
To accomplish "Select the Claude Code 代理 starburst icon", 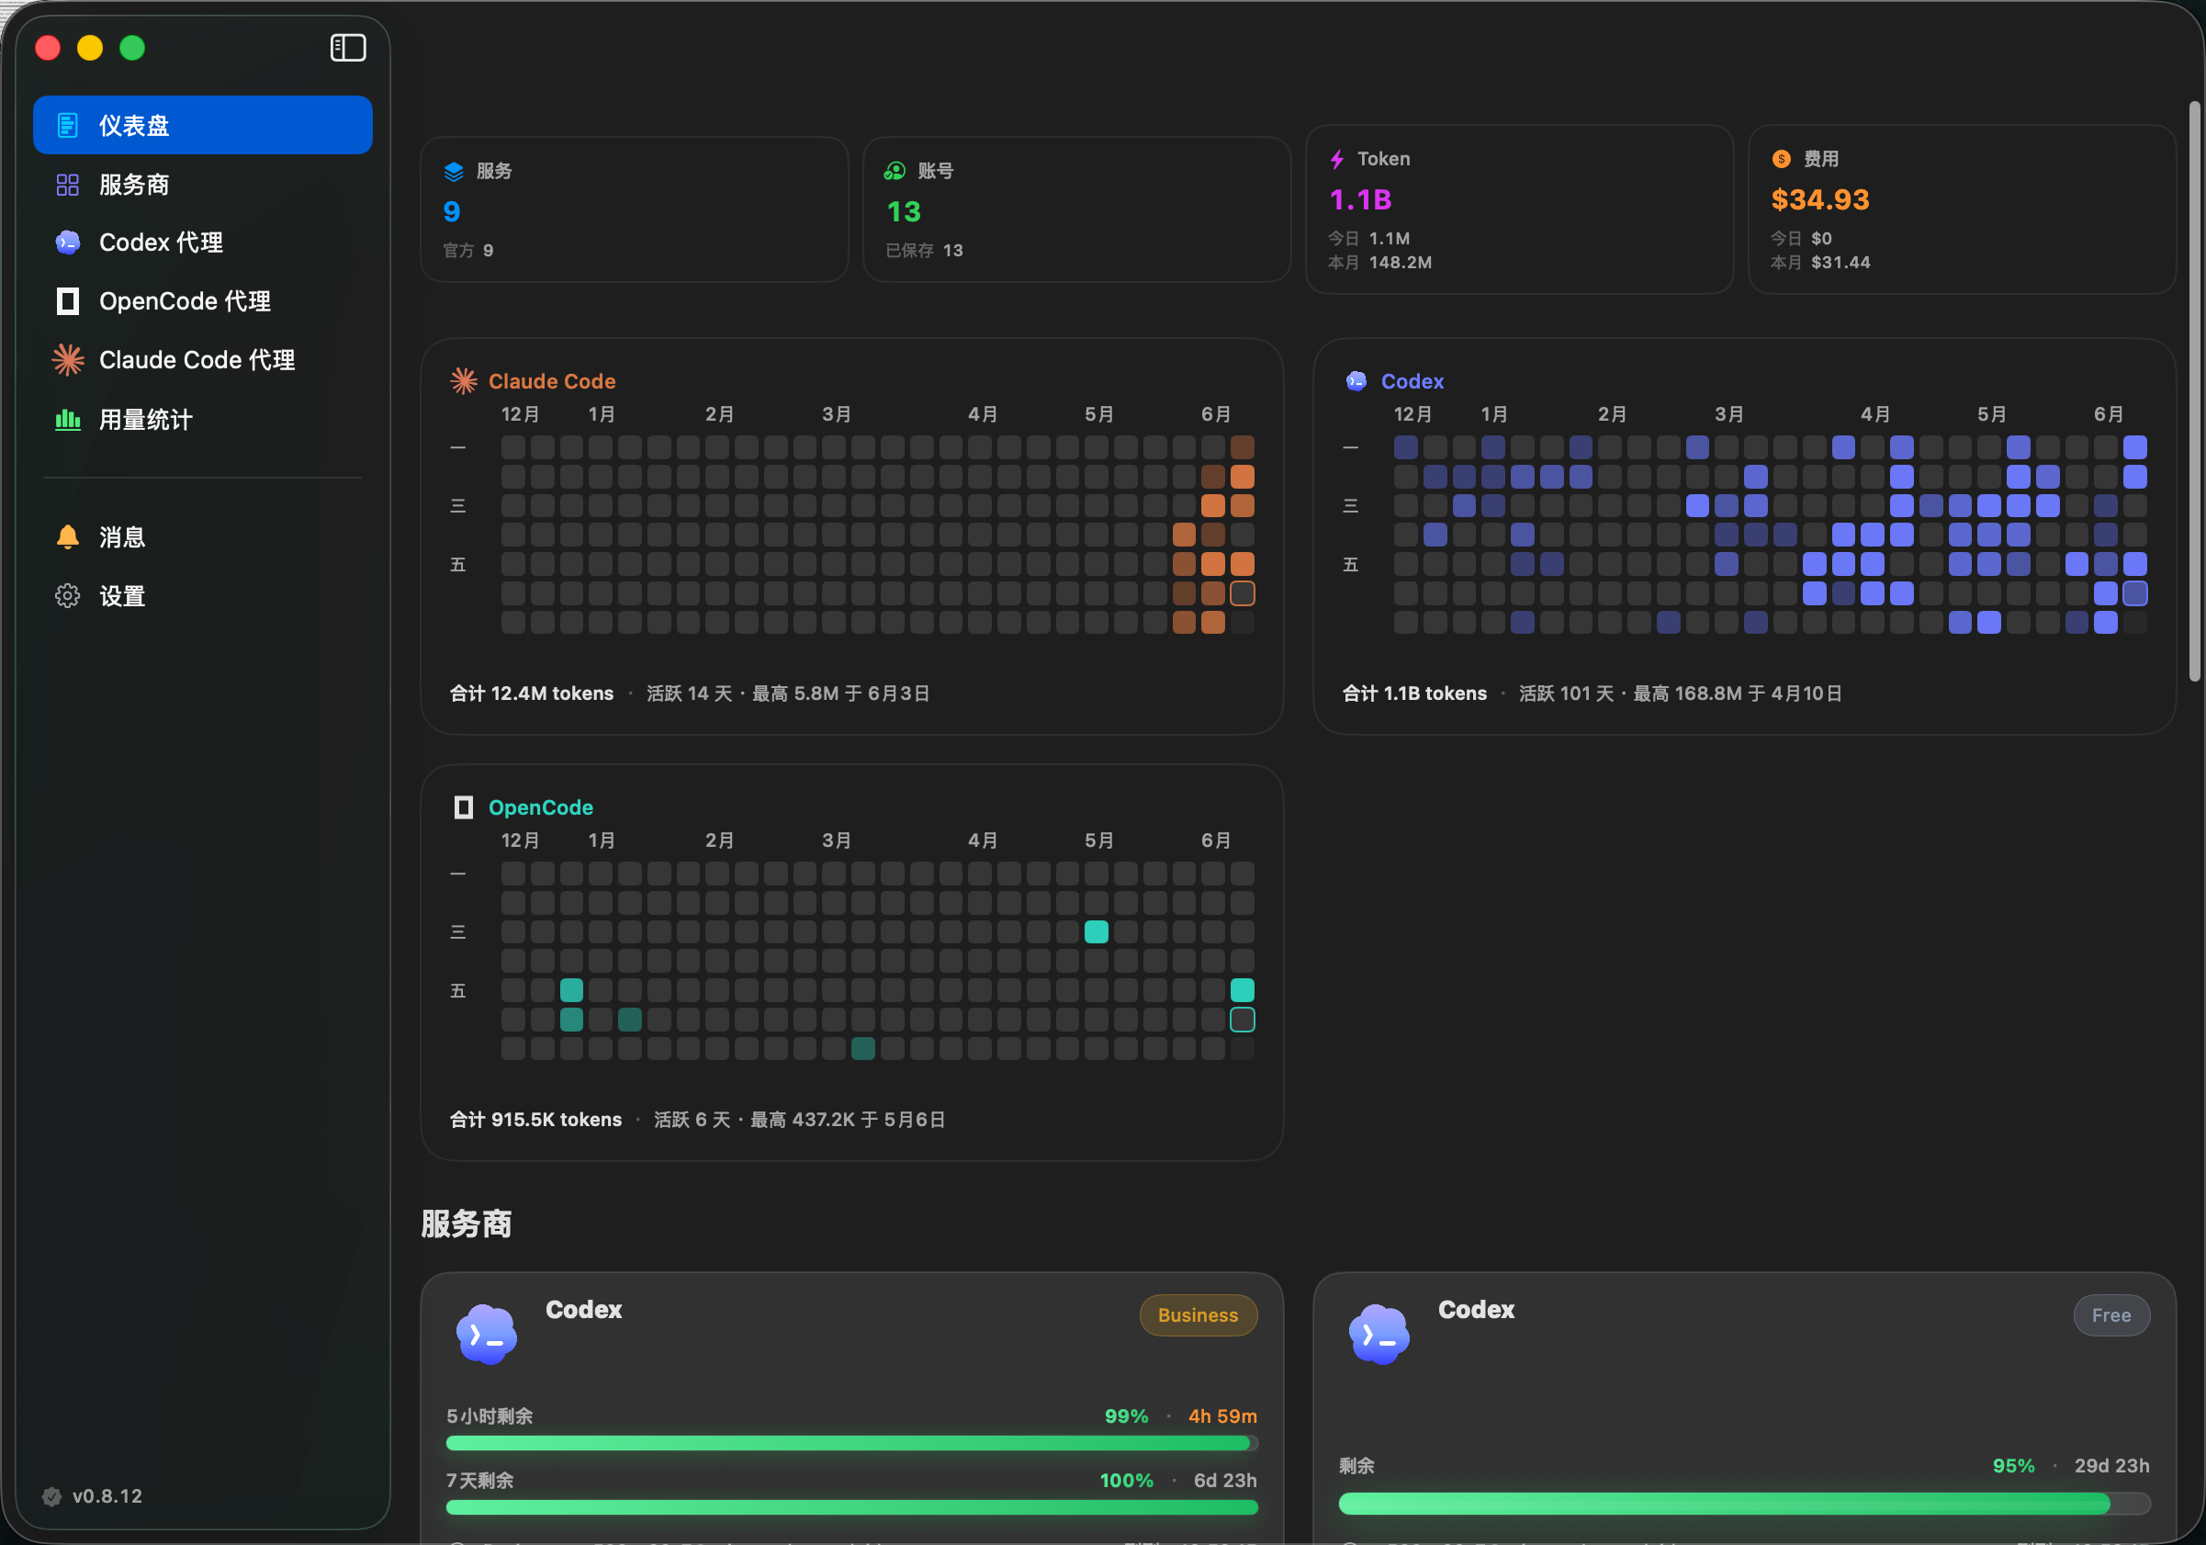I will click(67, 360).
